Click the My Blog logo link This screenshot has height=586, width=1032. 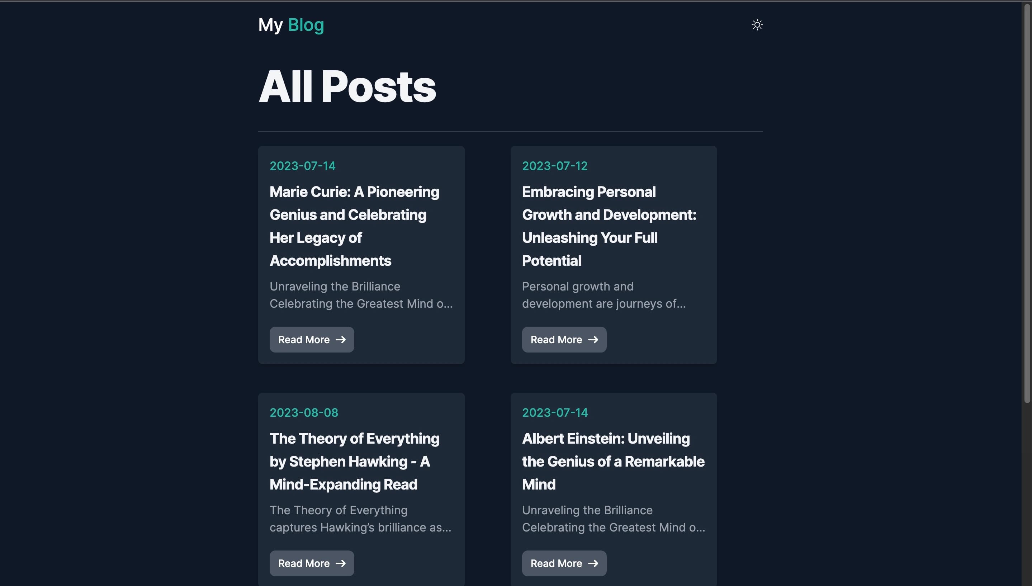pos(291,25)
